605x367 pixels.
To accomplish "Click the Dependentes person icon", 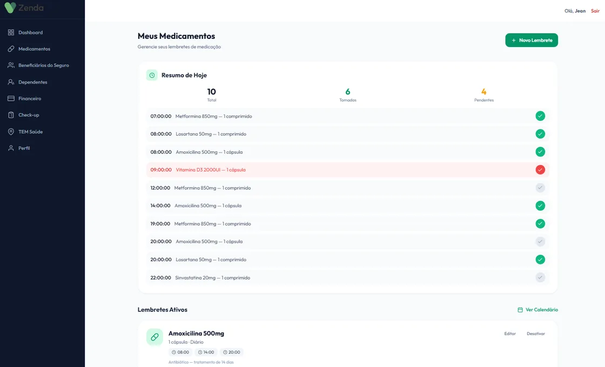I will coord(11,82).
